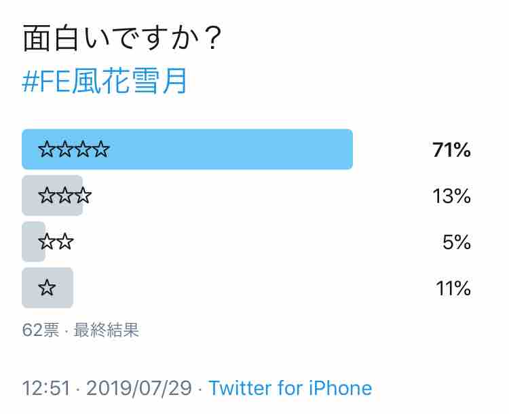Click the 5% result label

457,242
